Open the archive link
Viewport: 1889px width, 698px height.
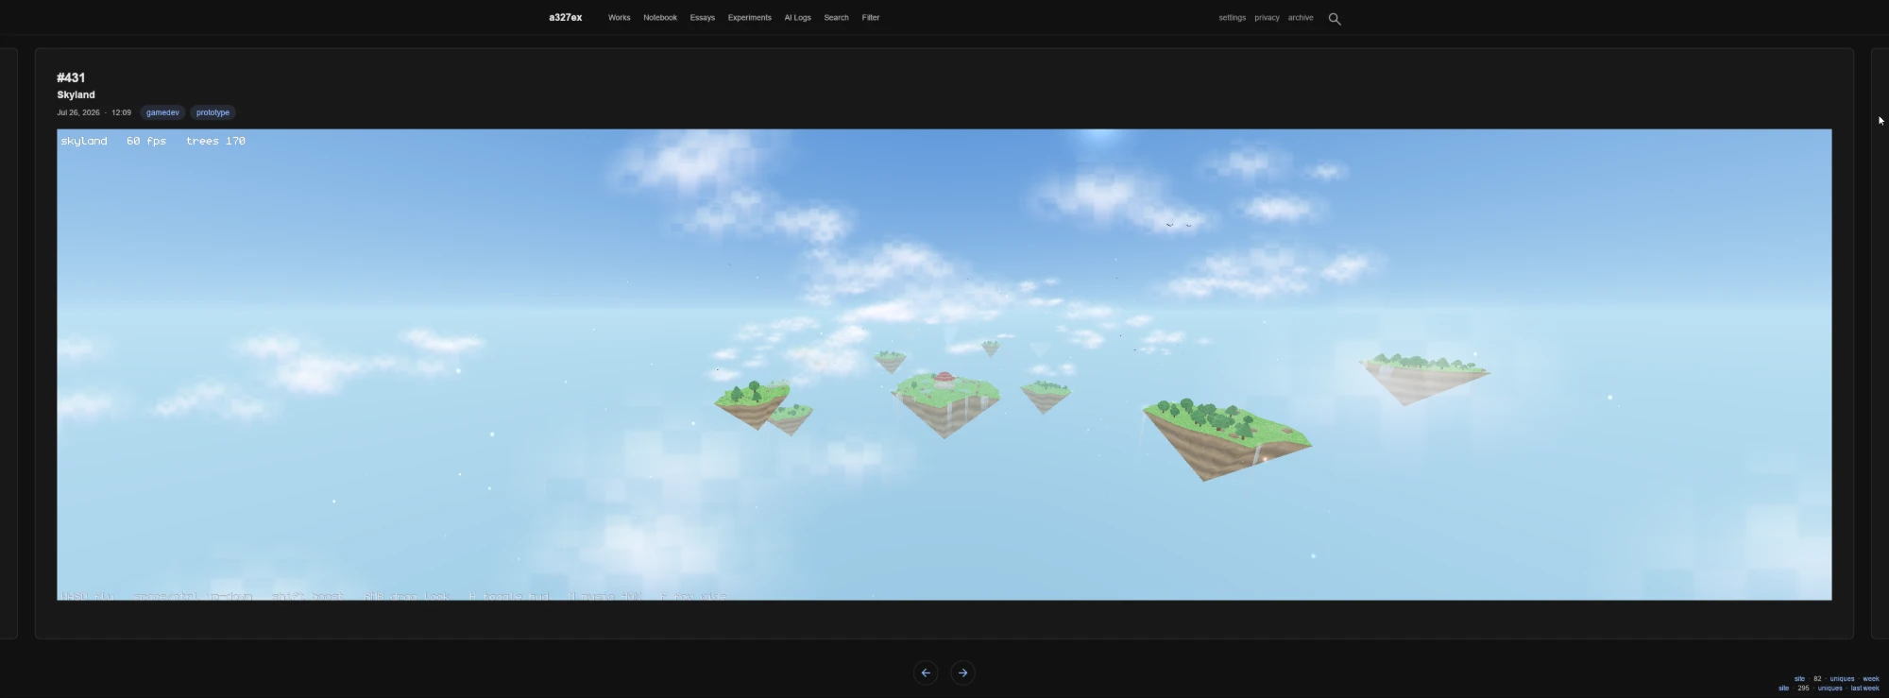(x=1300, y=17)
